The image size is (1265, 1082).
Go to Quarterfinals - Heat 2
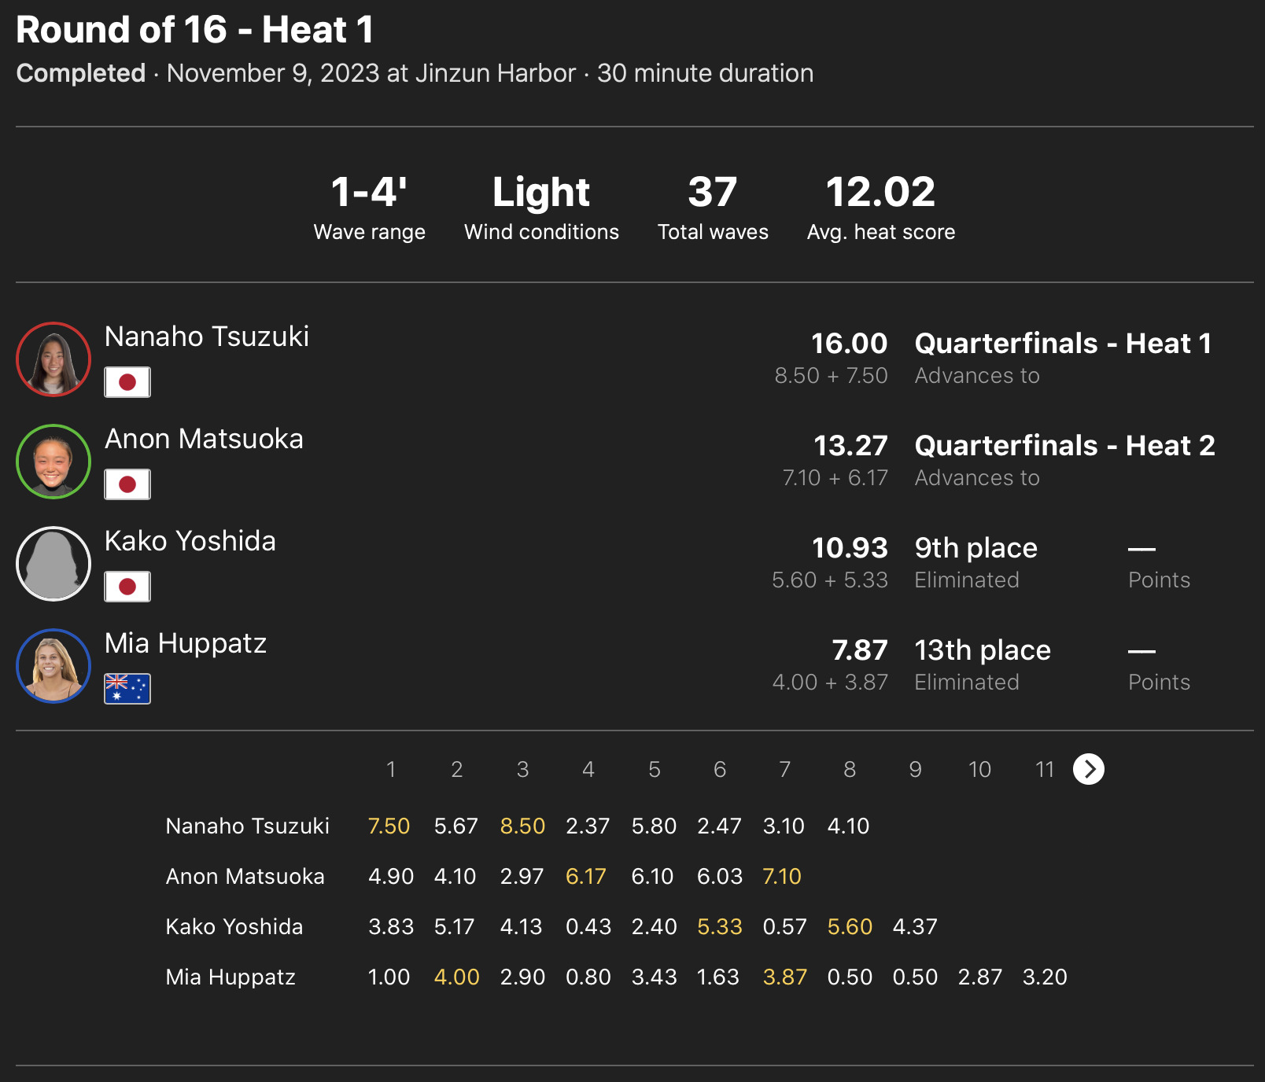pos(1064,446)
